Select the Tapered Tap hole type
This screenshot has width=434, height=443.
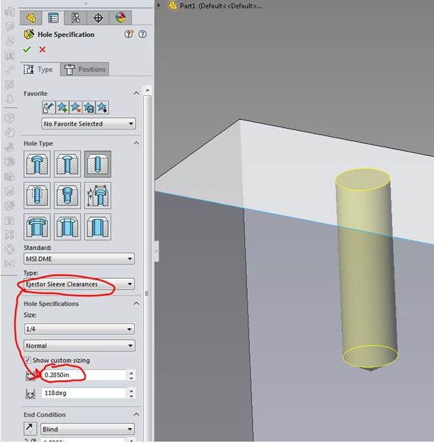click(x=67, y=196)
